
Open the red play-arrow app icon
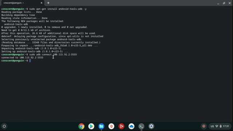pyautogui.click(x=121, y=126)
